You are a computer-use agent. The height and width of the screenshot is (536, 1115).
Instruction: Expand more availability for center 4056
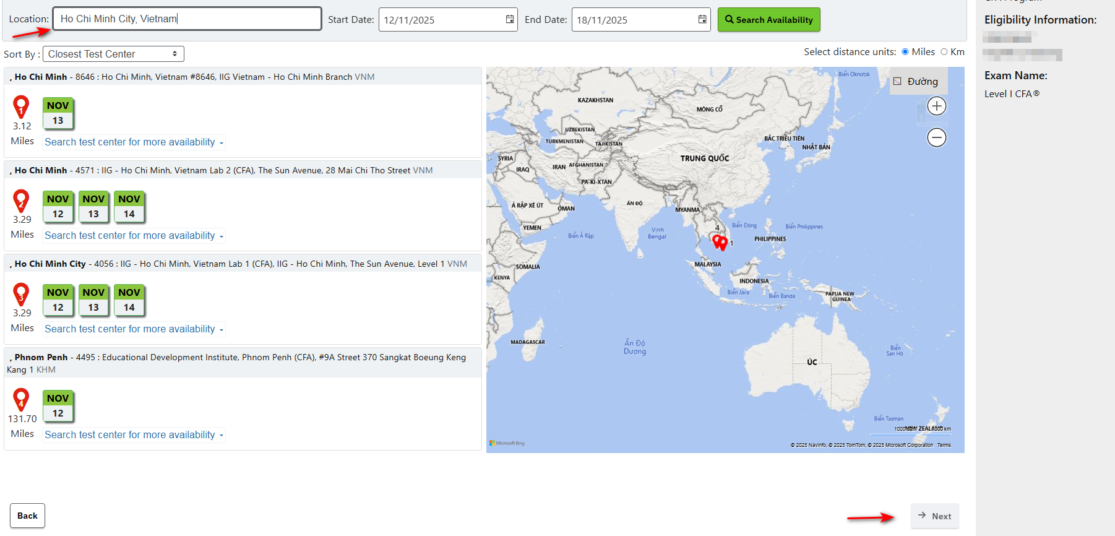coord(134,329)
